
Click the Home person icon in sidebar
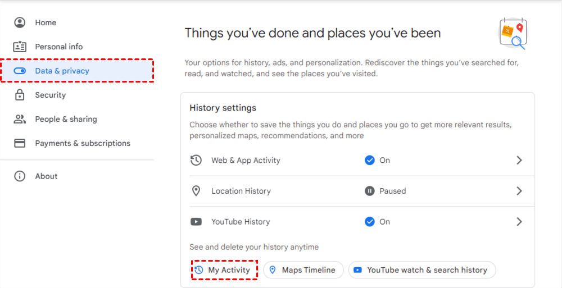pos(20,22)
